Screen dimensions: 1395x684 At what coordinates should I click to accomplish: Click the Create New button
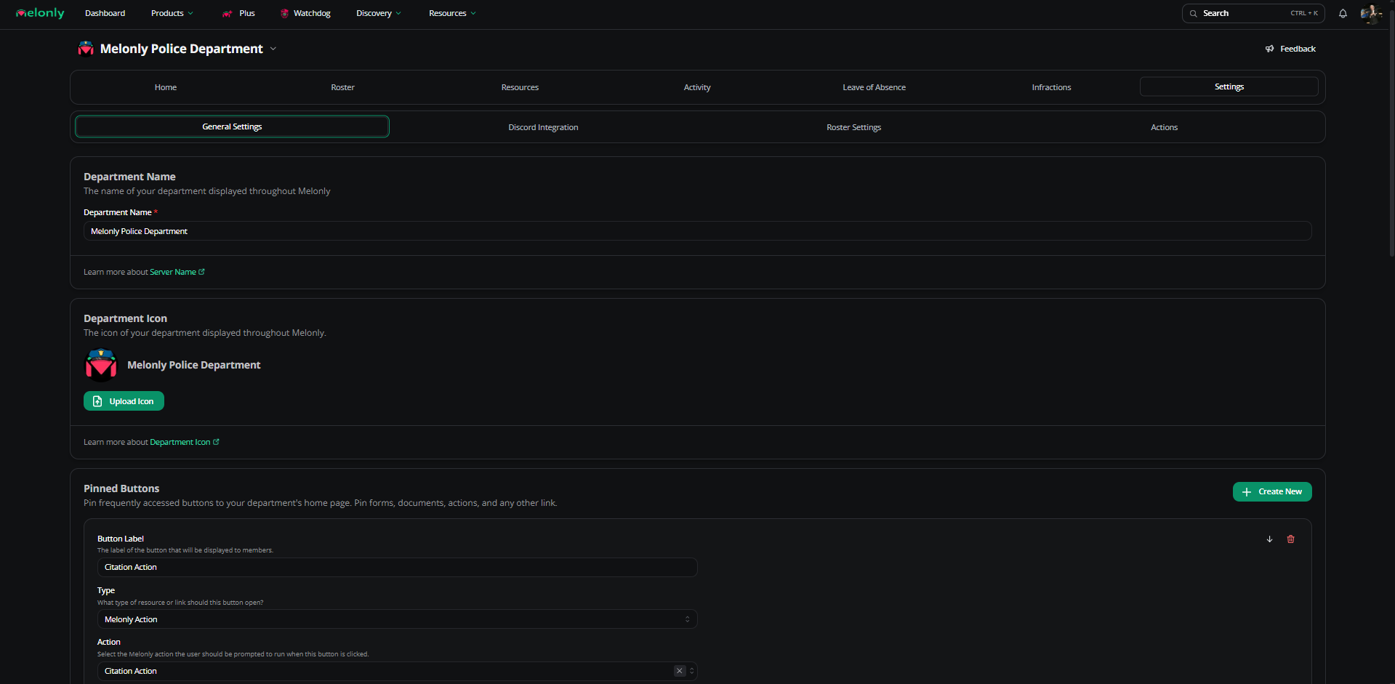1271,491
